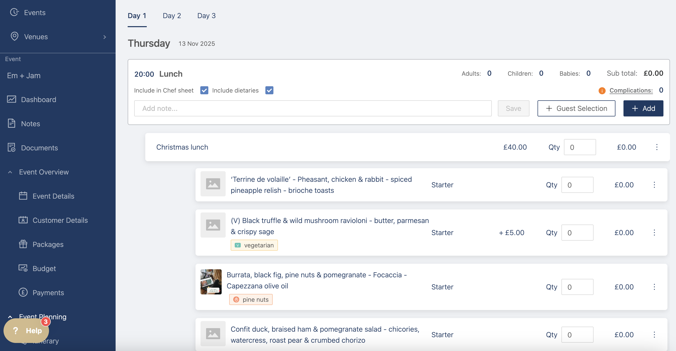This screenshot has width=676, height=351.
Task: Open Documents via its sidebar icon
Action: coord(12,148)
